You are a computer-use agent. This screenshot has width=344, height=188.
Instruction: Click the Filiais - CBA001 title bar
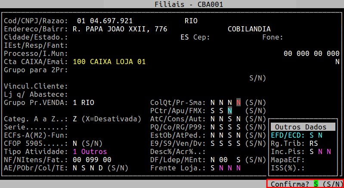click(172, 4)
